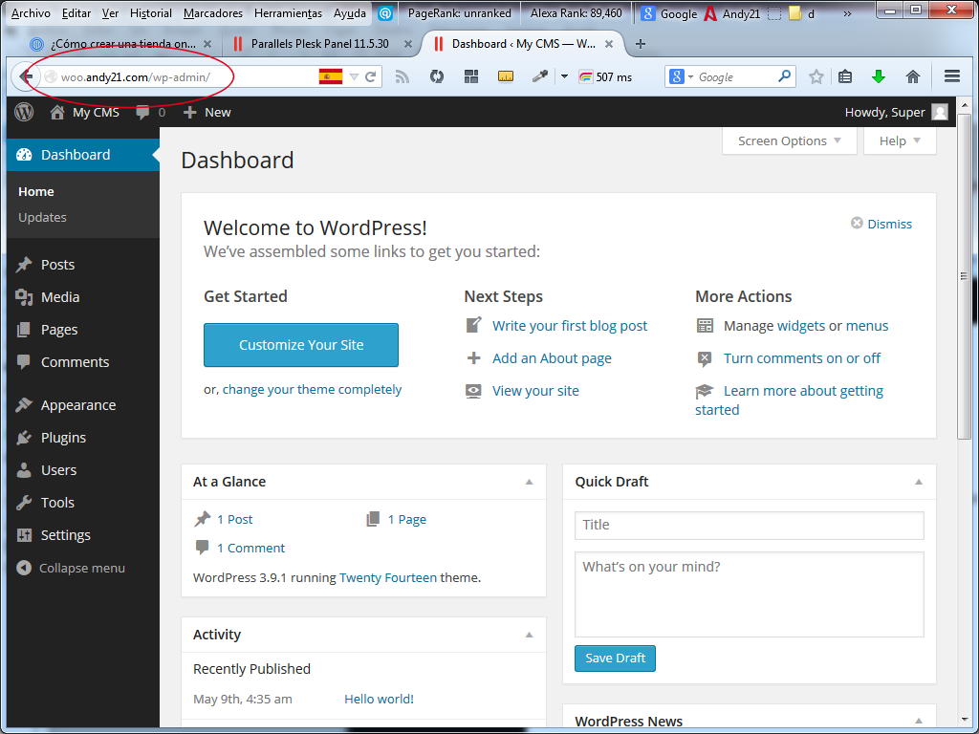The image size is (979, 734).
Task: Go to browser home page icon
Action: pyautogui.click(x=913, y=76)
